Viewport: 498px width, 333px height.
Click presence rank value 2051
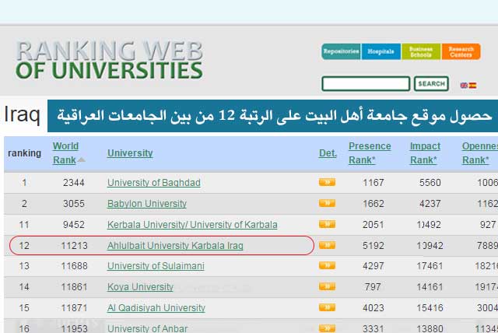point(373,224)
